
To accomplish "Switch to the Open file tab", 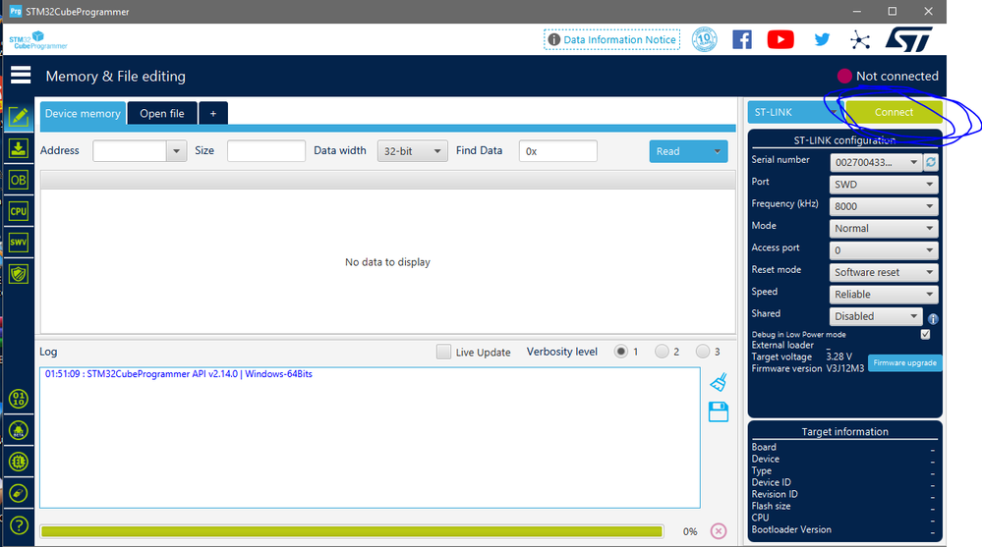I will pos(162,113).
